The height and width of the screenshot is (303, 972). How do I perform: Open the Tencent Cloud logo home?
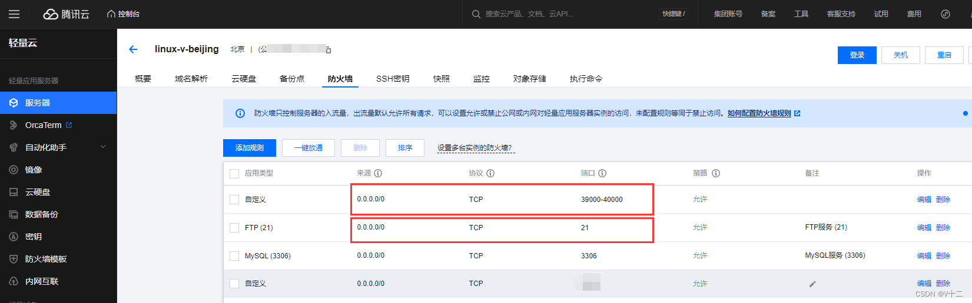pyautogui.click(x=67, y=14)
